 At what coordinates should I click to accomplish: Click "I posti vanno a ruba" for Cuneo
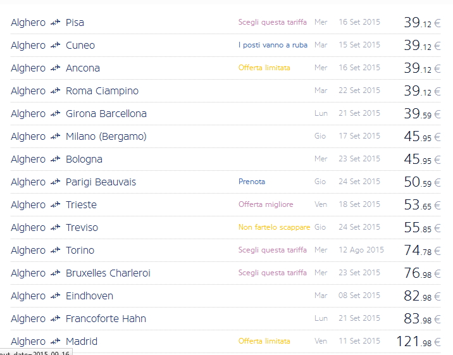coord(273,45)
